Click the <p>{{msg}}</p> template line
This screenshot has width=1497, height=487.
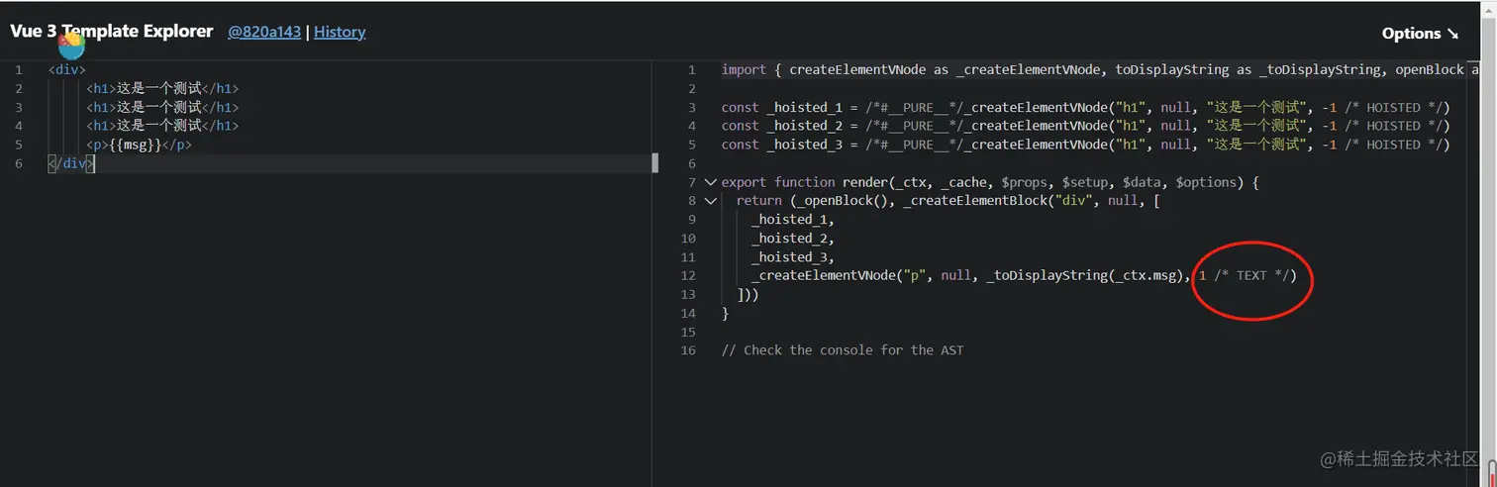pos(139,145)
